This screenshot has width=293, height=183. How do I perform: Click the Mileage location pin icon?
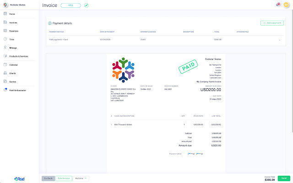tap(5, 48)
